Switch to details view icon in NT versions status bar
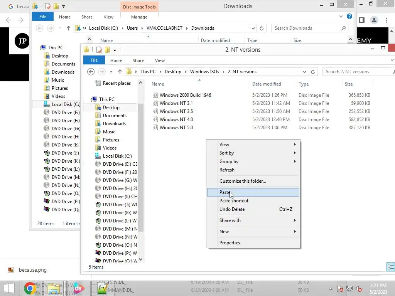 tap(391, 267)
